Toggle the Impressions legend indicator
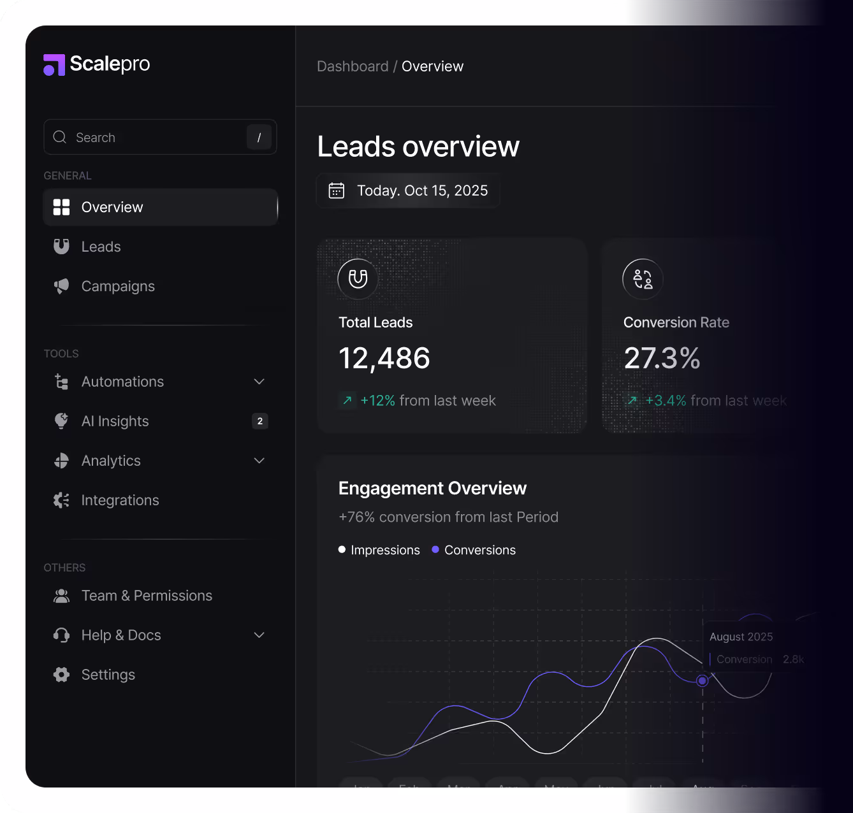The height and width of the screenshot is (813, 853). (x=342, y=549)
